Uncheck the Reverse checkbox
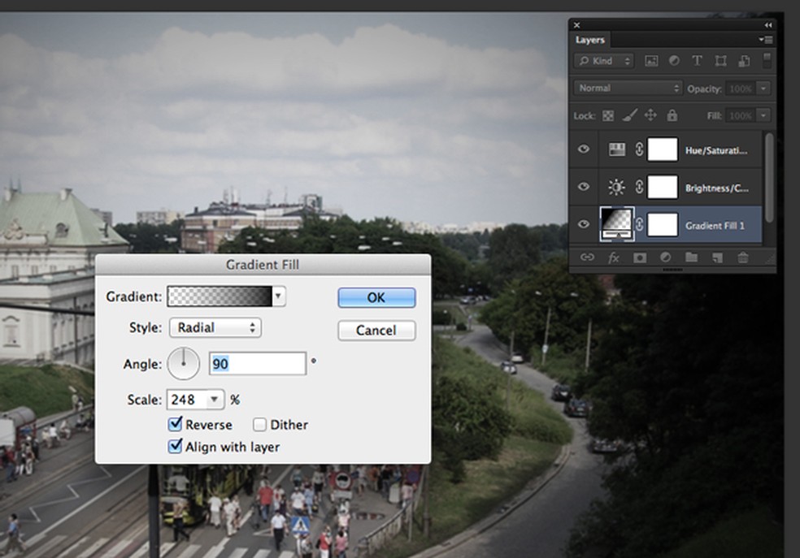This screenshot has width=800, height=558. pos(175,425)
